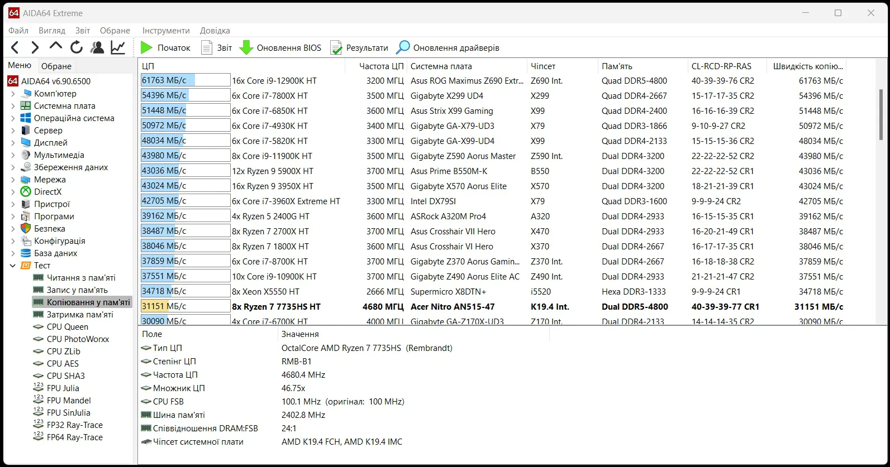Click the Збереження даних icon
Viewport: 890px width, 467px height.
click(26, 167)
